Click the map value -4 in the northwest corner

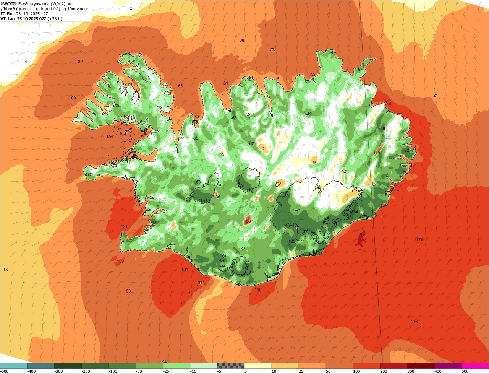[x=25, y=62]
